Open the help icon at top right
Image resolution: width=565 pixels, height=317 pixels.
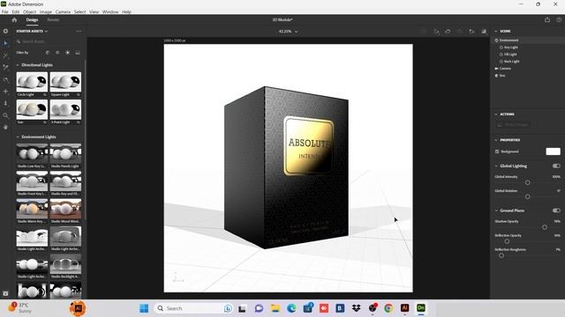click(559, 19)
